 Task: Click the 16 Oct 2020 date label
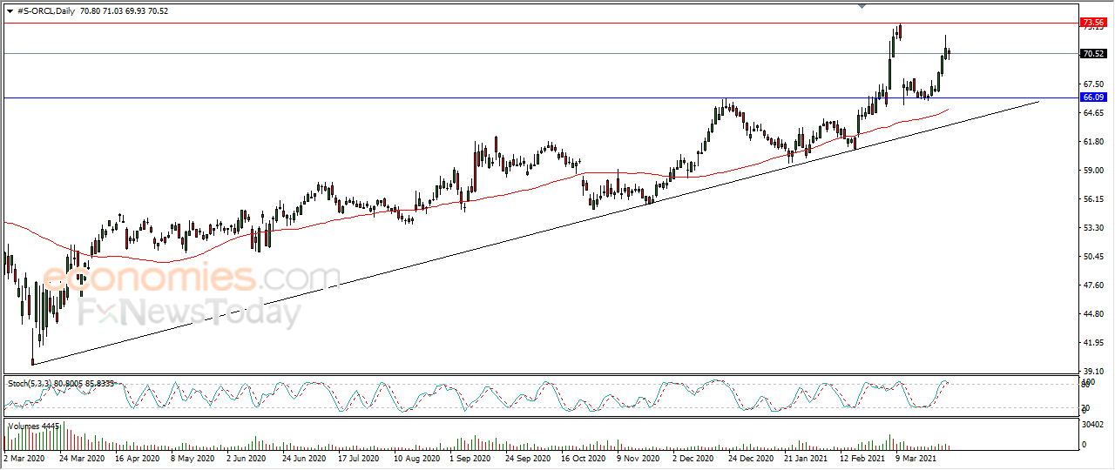point(583,457)
